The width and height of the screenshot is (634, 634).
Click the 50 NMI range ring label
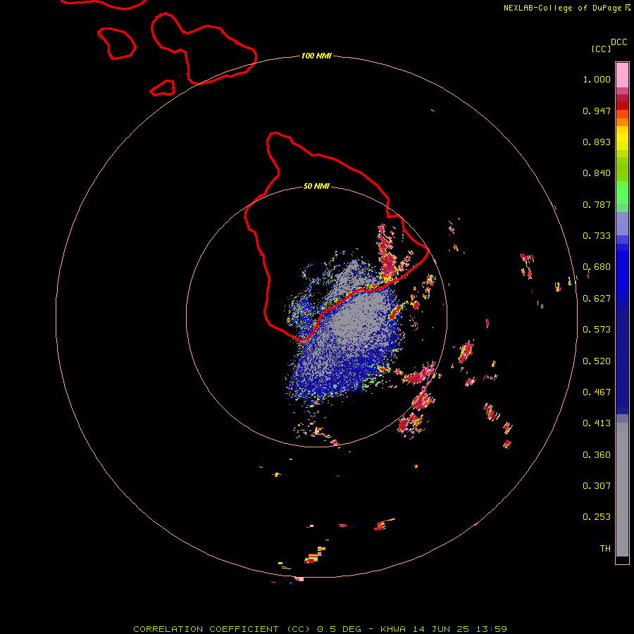(x=316, y=186)
